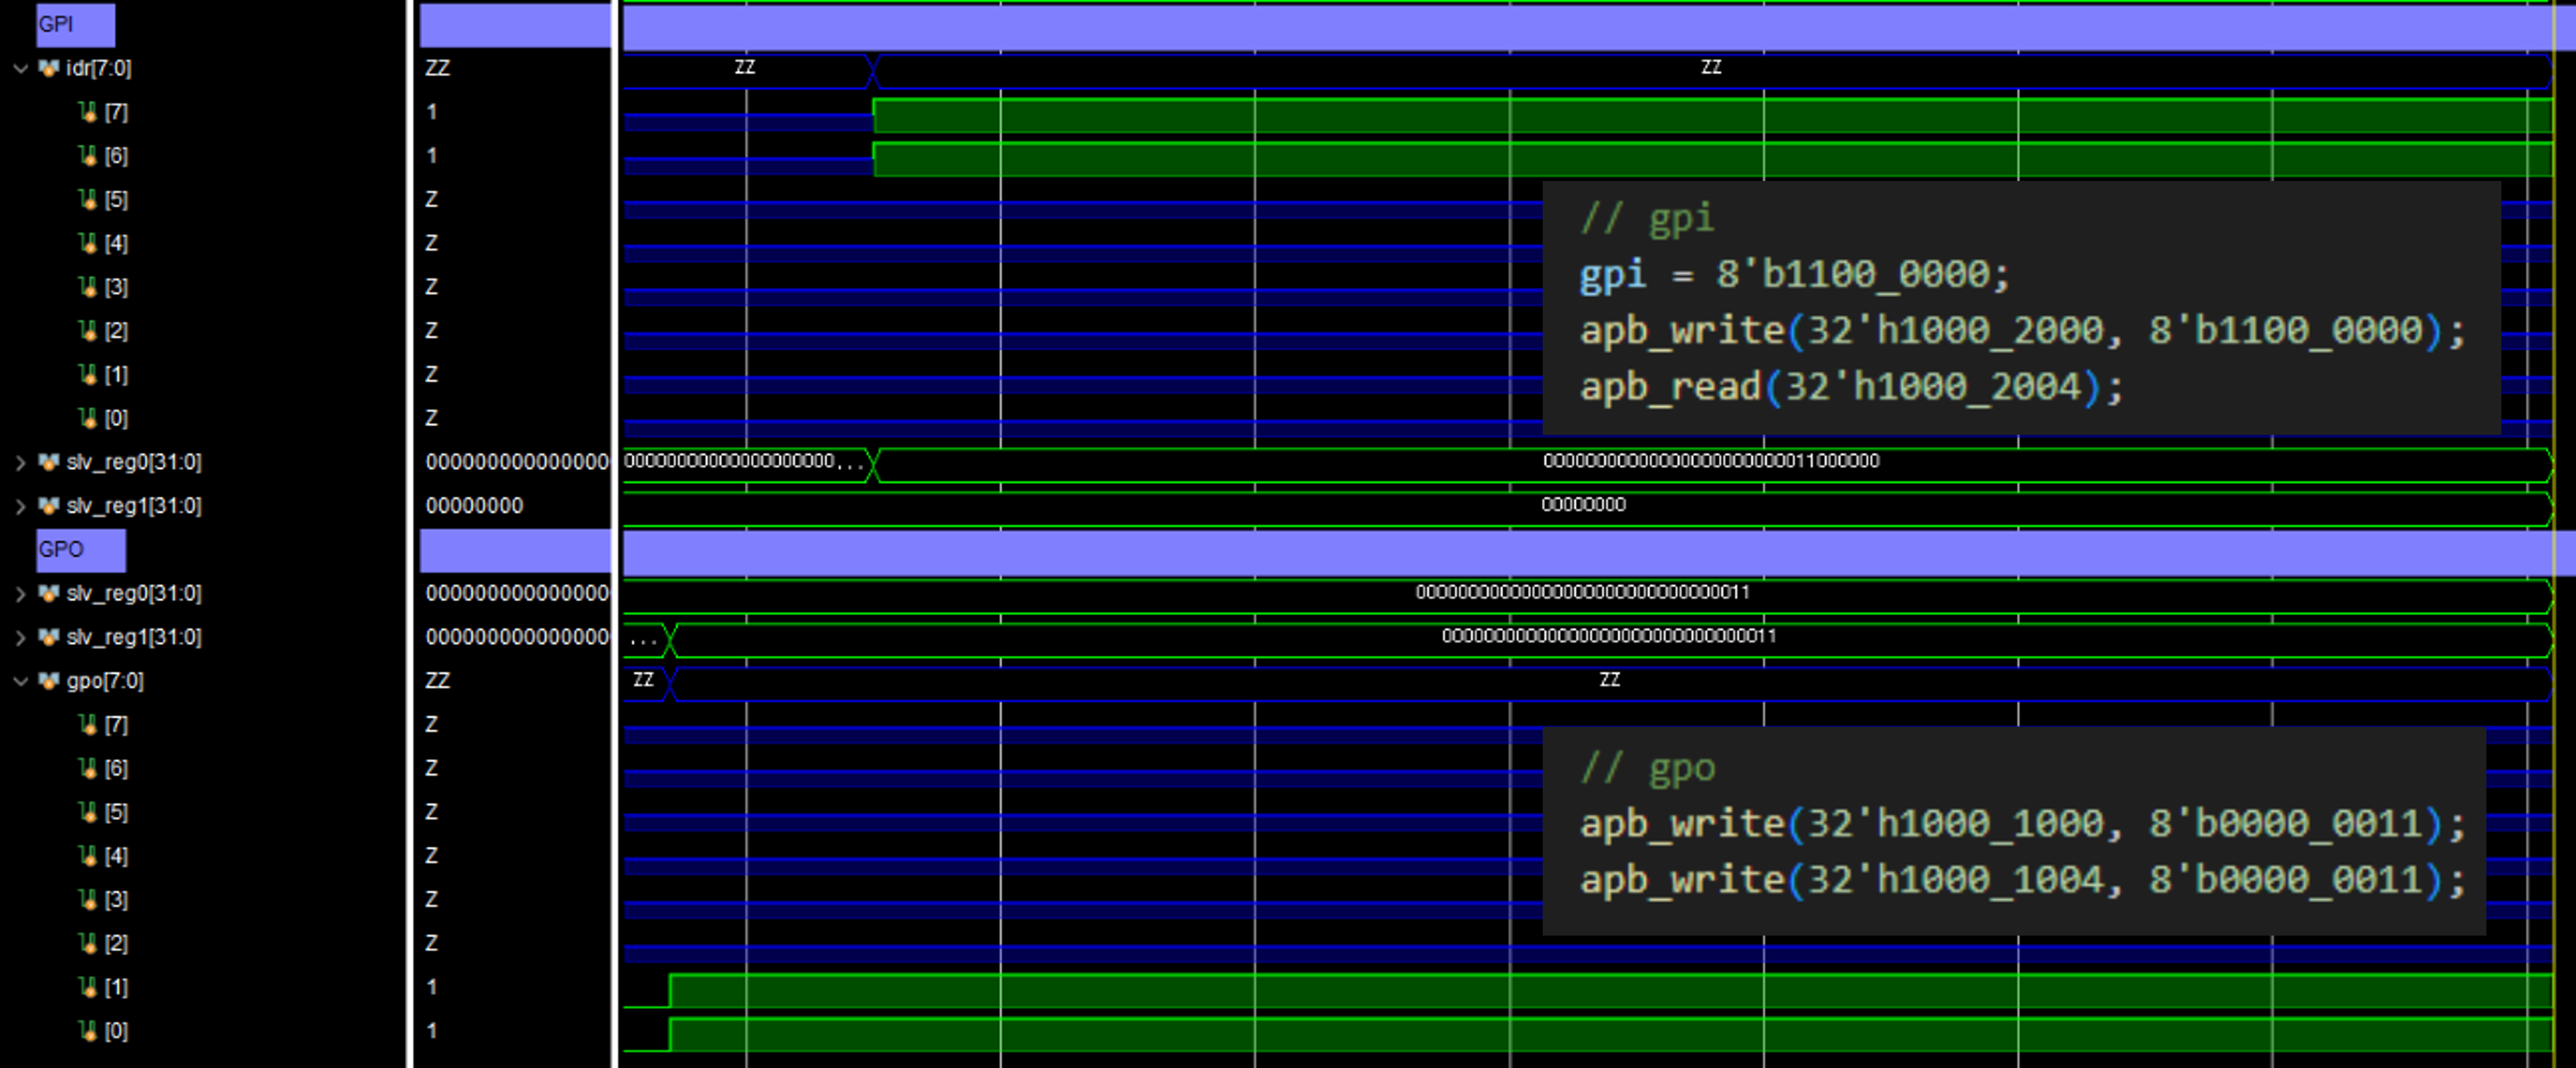Click the gpo[7:0] bus icon
The width and height of the screenshot is (2576, 1068).
pos(48,682)
